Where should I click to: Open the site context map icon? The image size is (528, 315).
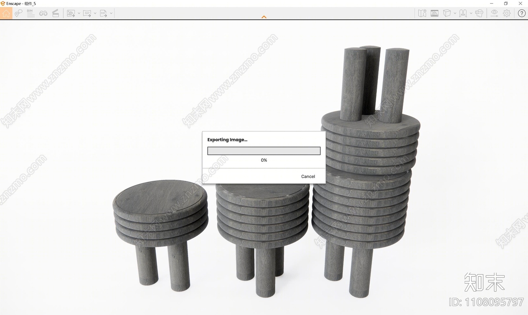coord(422,13)
